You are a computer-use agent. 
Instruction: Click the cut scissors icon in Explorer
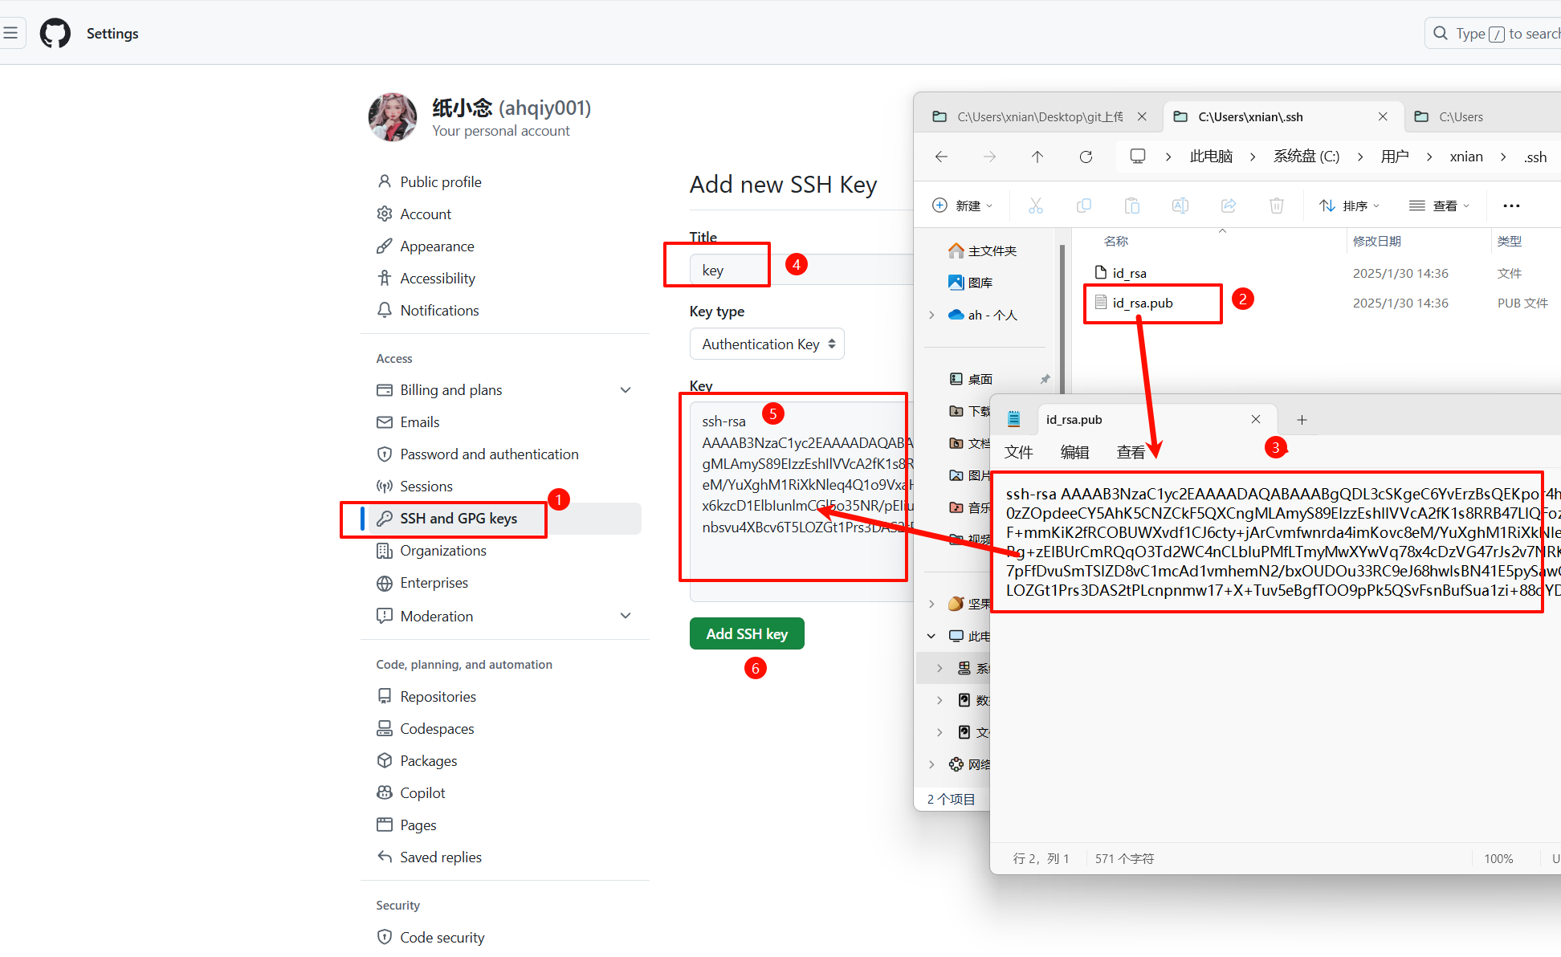1036,206
